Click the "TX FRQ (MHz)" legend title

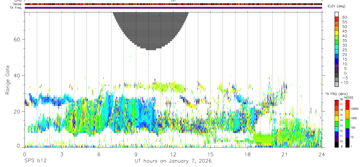(x=336, y=94)
